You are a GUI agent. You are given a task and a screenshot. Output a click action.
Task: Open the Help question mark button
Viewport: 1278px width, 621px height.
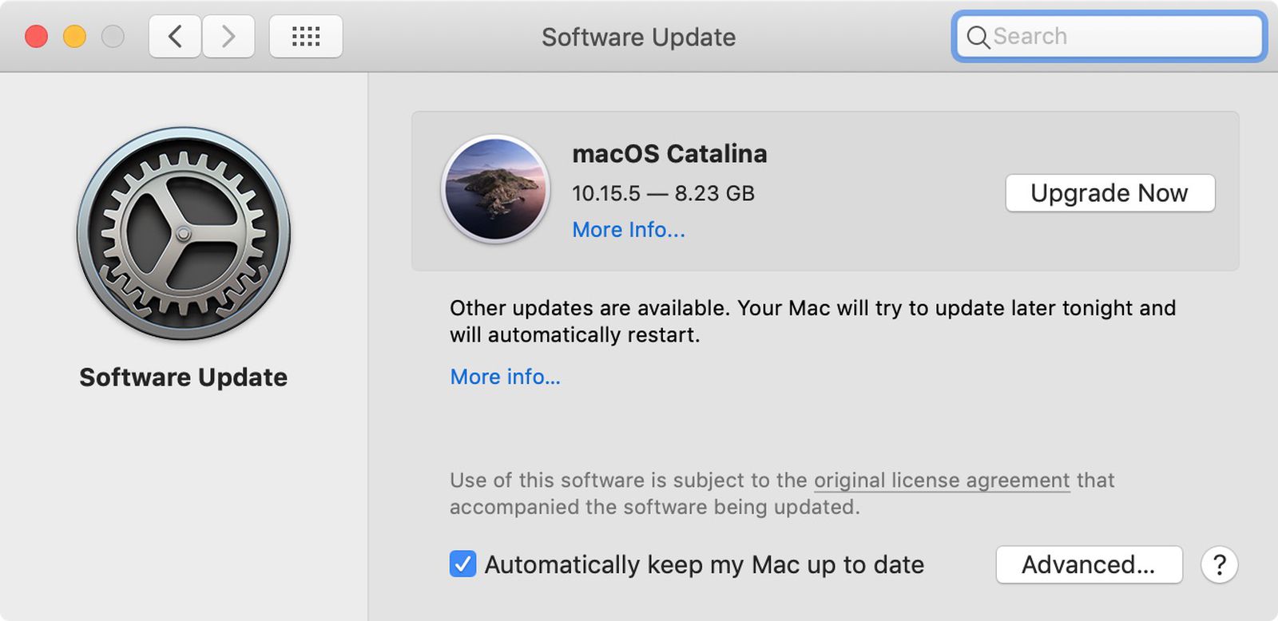[1220, 565]
